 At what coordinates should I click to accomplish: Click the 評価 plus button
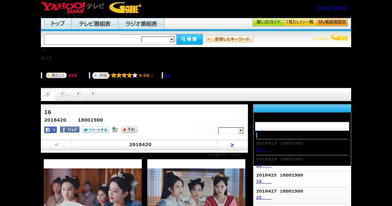101,76
